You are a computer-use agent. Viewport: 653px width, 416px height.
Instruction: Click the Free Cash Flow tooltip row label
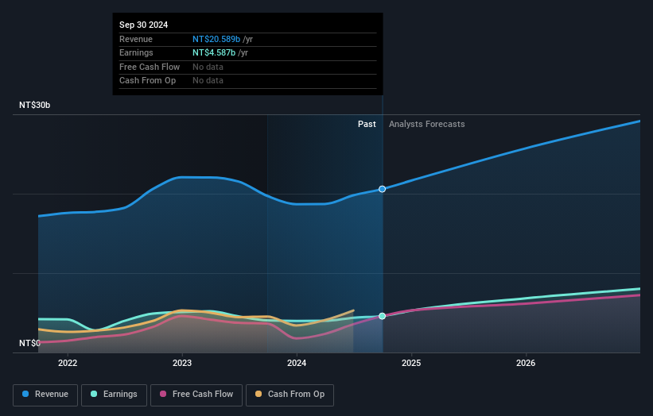150,67
